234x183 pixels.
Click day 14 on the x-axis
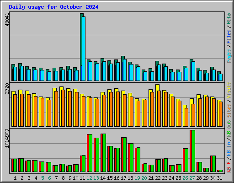click(103, 178)
